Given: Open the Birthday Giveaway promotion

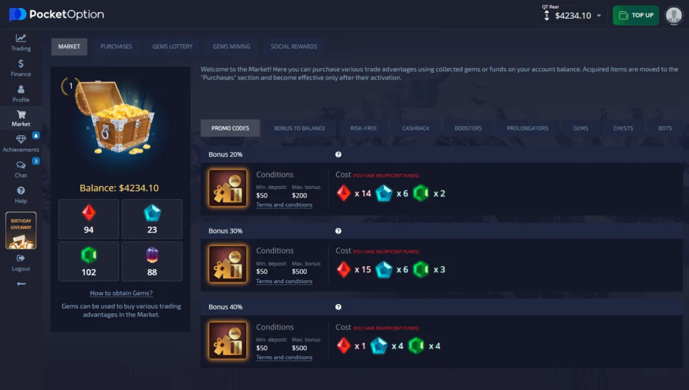Looking at the screenshot, I should point(21,229).
